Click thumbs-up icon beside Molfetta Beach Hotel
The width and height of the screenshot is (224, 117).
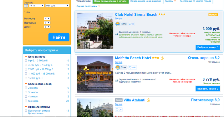click(x=162, y=58)
